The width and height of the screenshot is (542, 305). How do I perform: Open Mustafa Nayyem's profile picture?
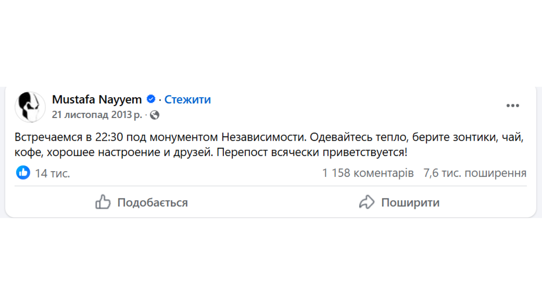click(x=30, y=107)
